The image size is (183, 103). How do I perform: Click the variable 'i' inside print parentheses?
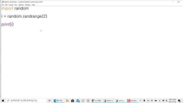(11, 24)
